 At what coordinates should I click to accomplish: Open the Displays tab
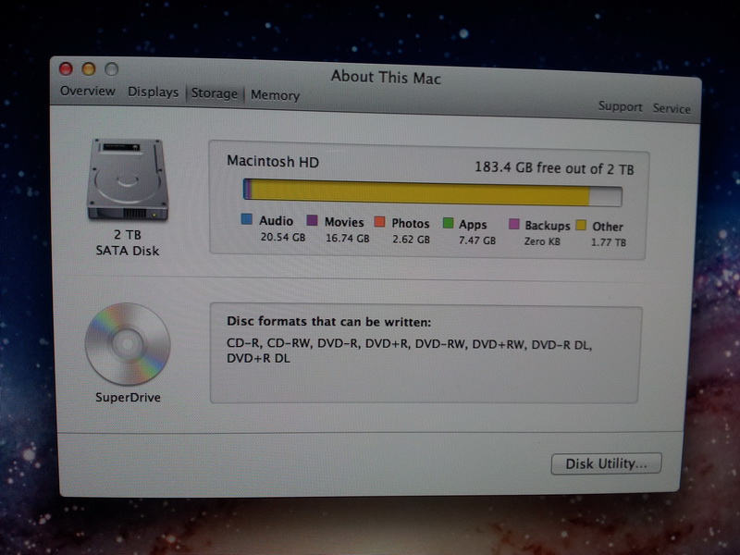[153, 92]
